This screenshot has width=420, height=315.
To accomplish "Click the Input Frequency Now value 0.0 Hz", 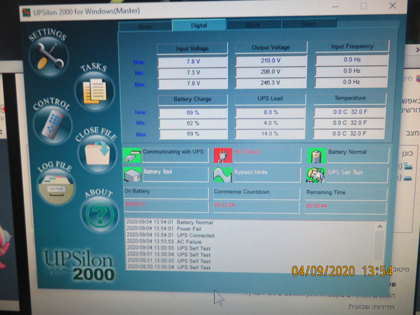I will [352, 60].
